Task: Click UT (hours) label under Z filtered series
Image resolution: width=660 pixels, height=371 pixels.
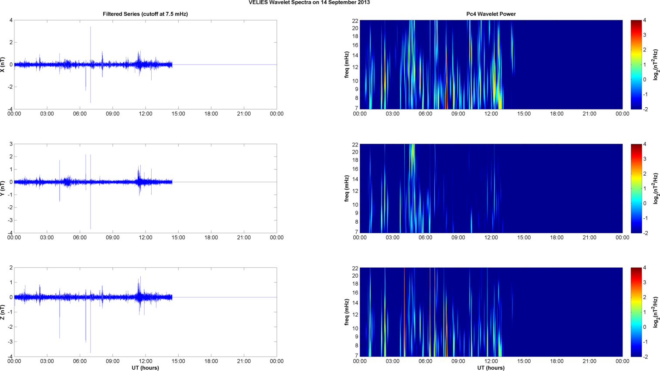Action: point(145,368)
